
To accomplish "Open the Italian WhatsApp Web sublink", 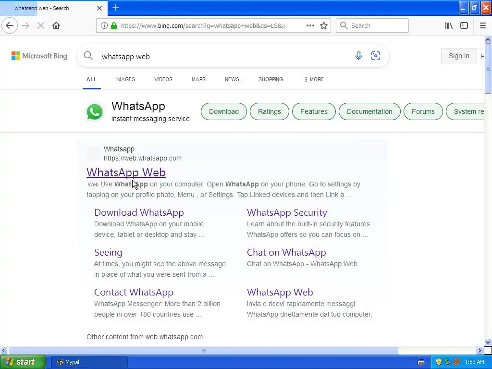I will pyautogui.click(x=280, y=293).
